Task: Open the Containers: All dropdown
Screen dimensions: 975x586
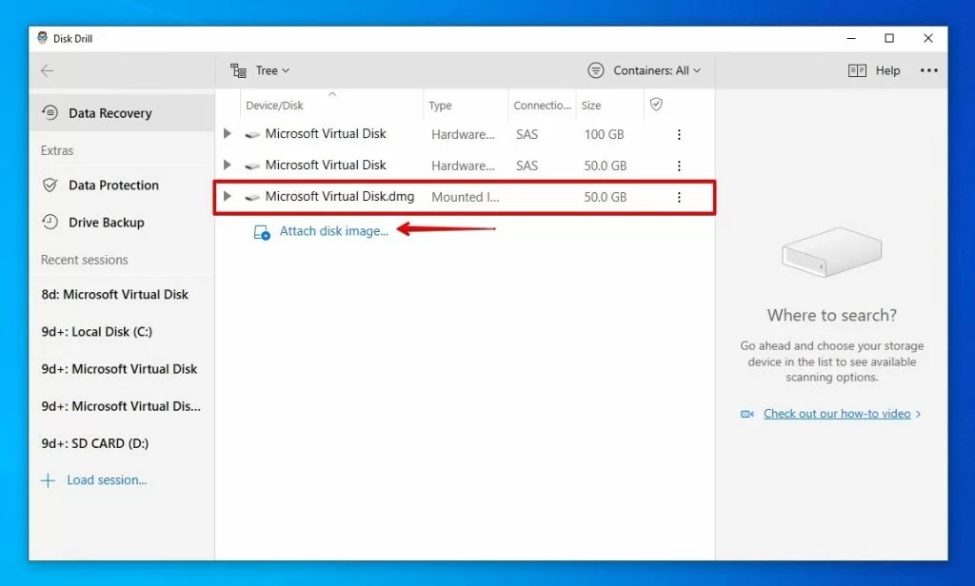Action: pos(657,70)
